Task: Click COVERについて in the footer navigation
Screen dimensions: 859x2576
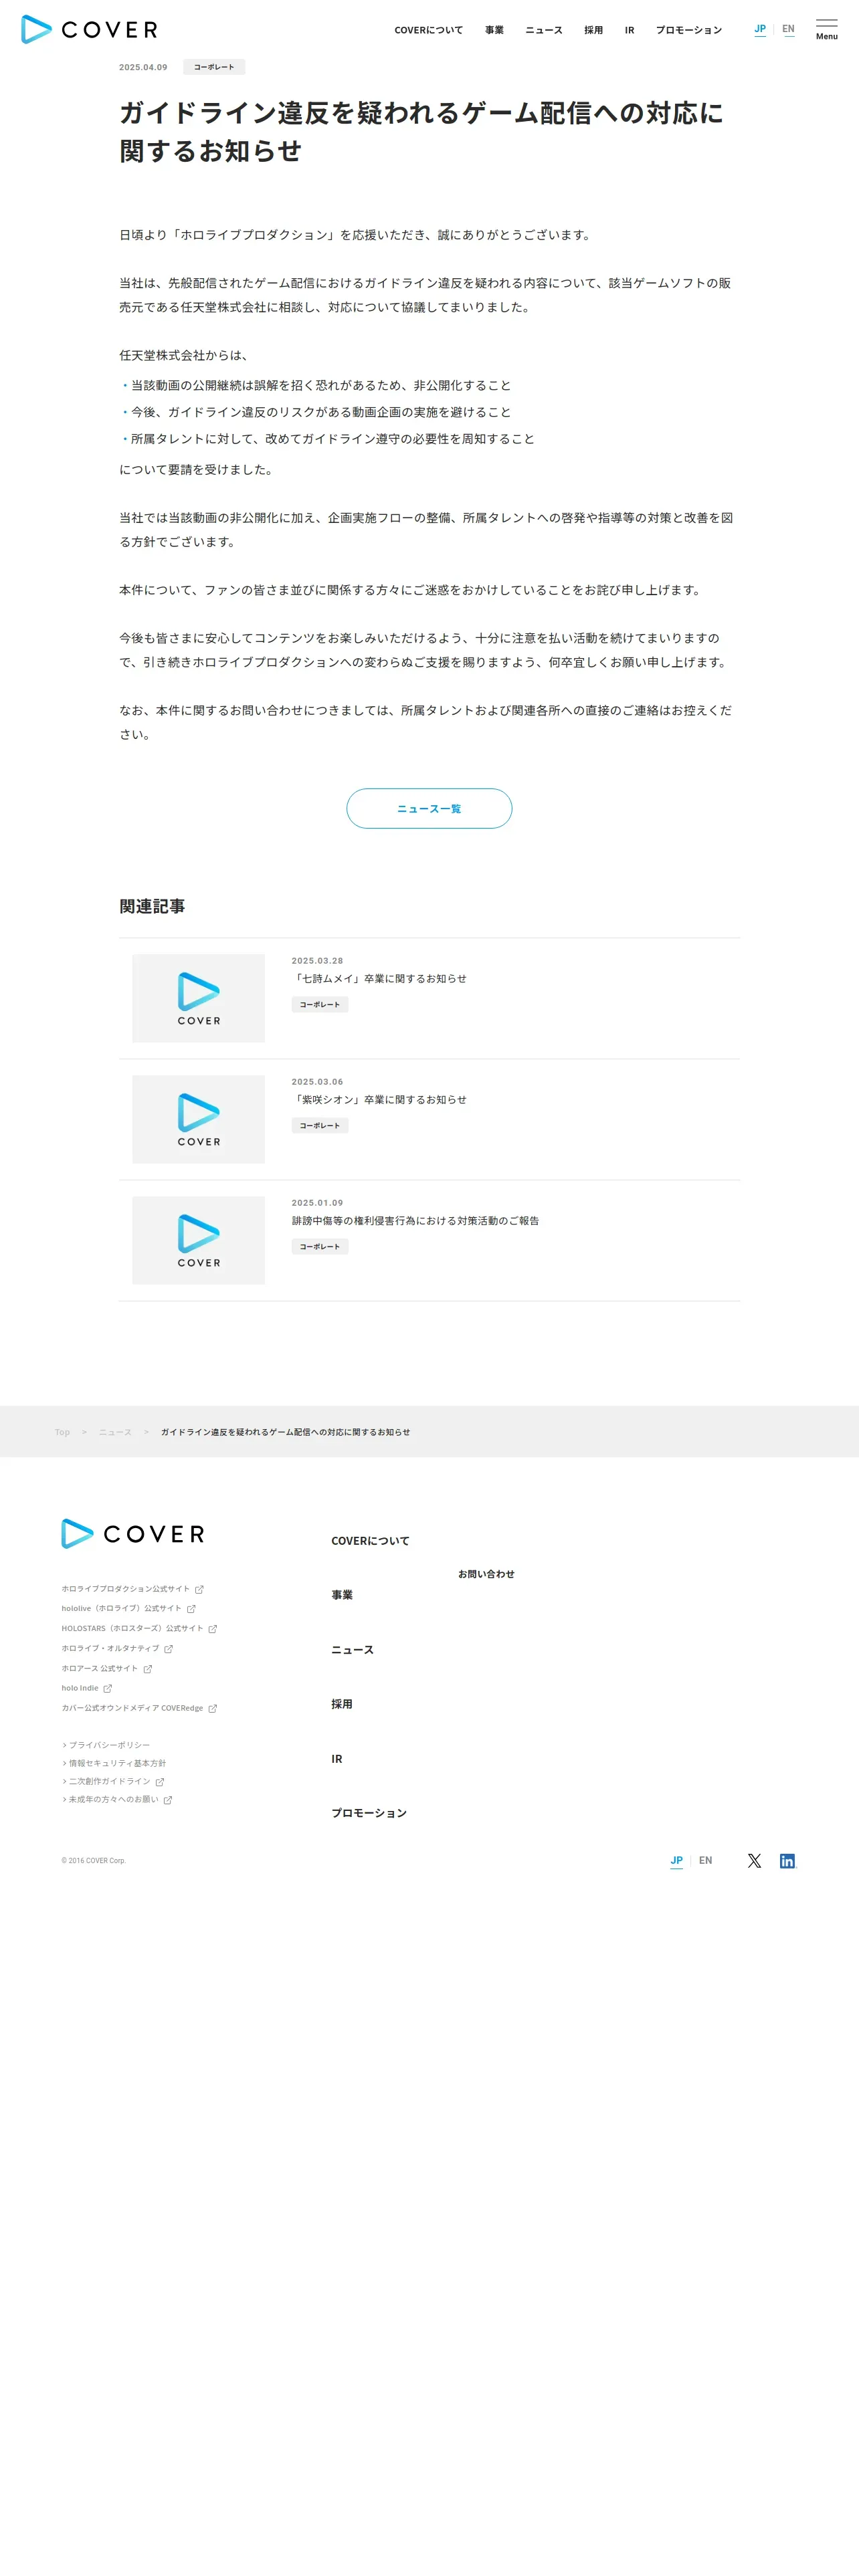Action: tap(370, 1541)
